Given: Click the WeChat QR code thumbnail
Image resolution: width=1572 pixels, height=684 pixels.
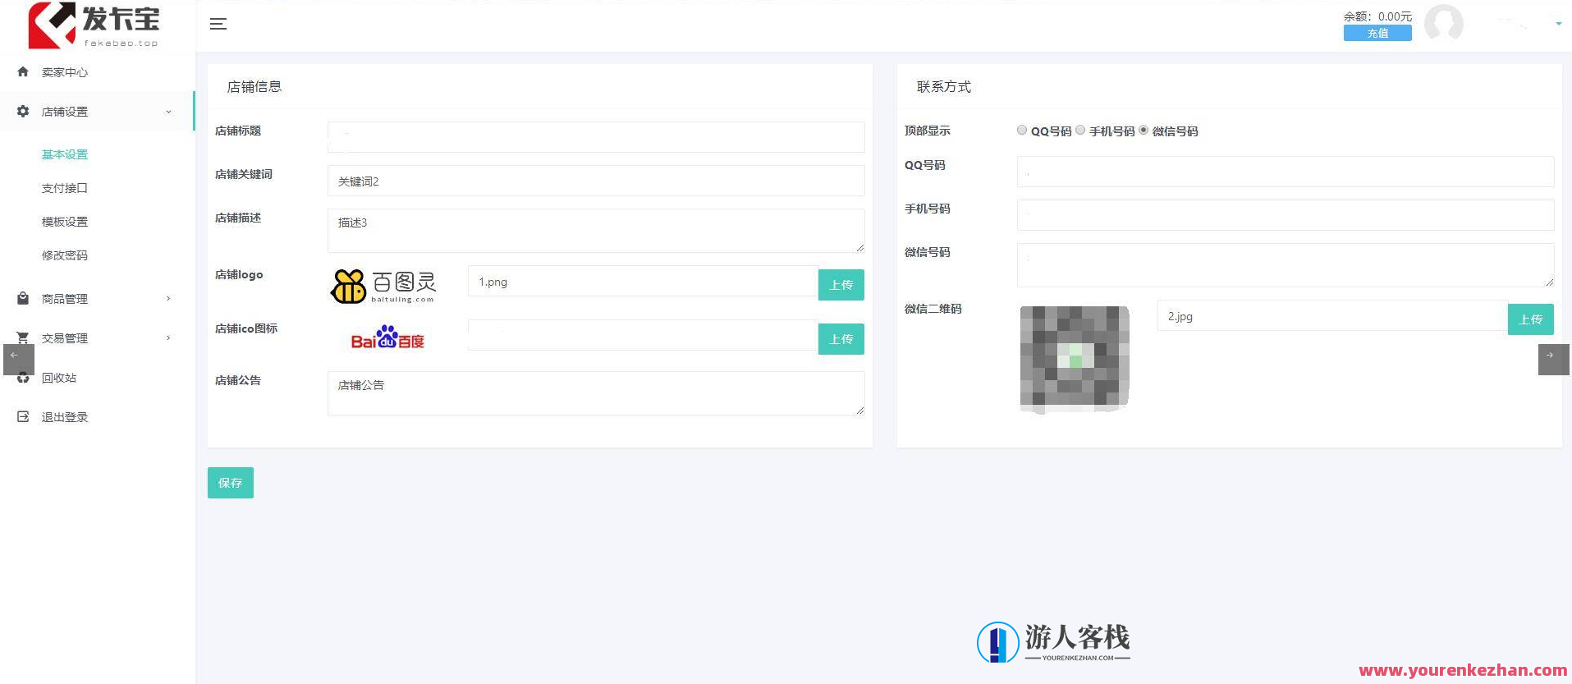Looking at the screenshot, I should 1075,358.
